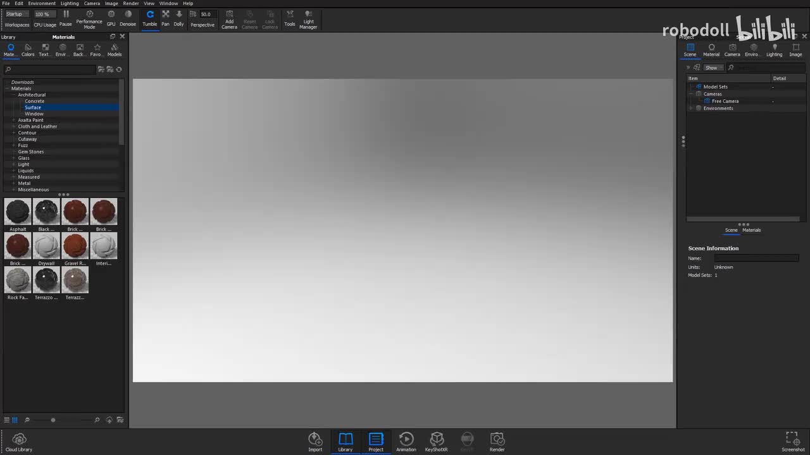Click the upload to cloud icon in Library footer

tap(109, 420)
